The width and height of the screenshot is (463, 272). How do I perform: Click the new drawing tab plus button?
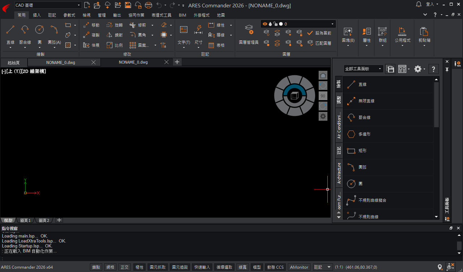pyautogui.click(x=177, y=62)
